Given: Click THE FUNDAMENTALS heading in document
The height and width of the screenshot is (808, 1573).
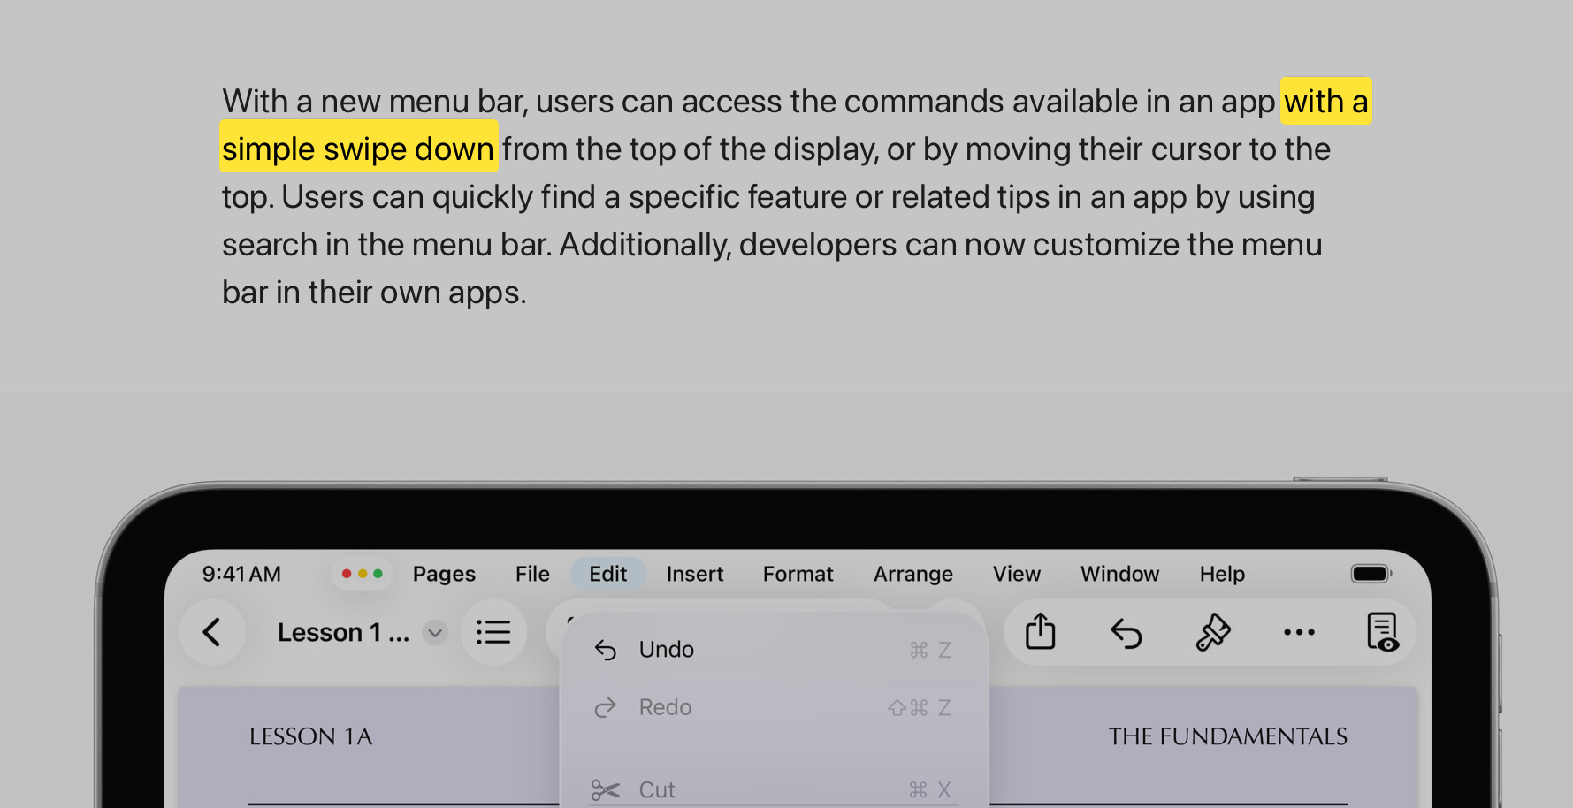Looking at the screenshot, I should (x=1228, y=736).
